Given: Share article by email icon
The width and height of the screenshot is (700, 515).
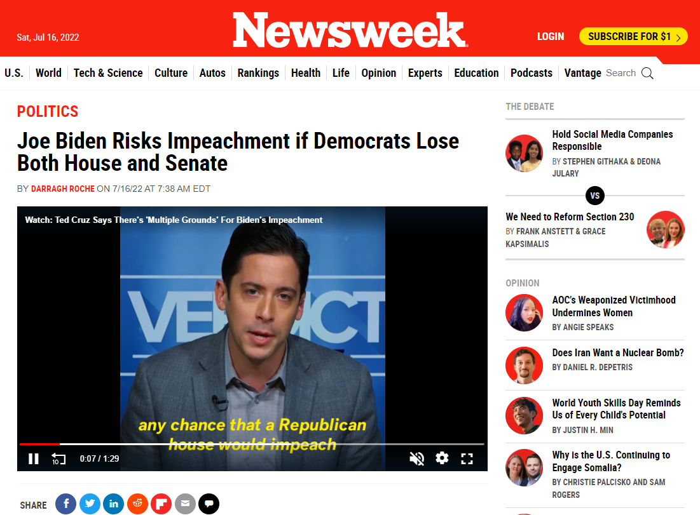Looking at the screenshot, I should tap(185, 504).
